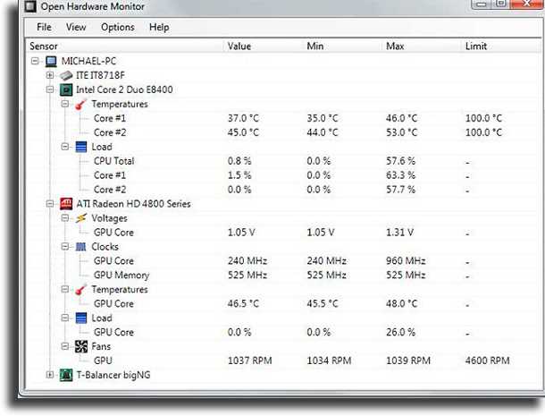Select the GPU Memory clock row
Viewport: 545px width, 416px height.
(282, 276)
